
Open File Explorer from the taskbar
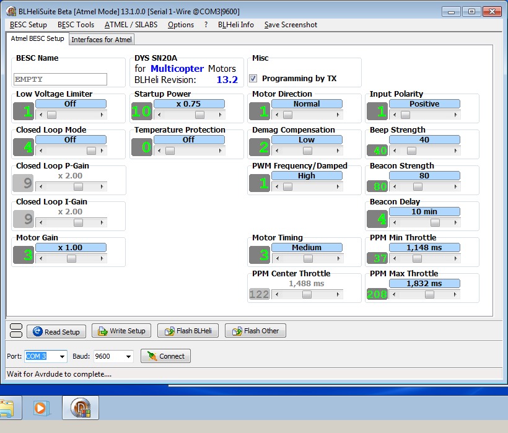(x=7, y=408)
